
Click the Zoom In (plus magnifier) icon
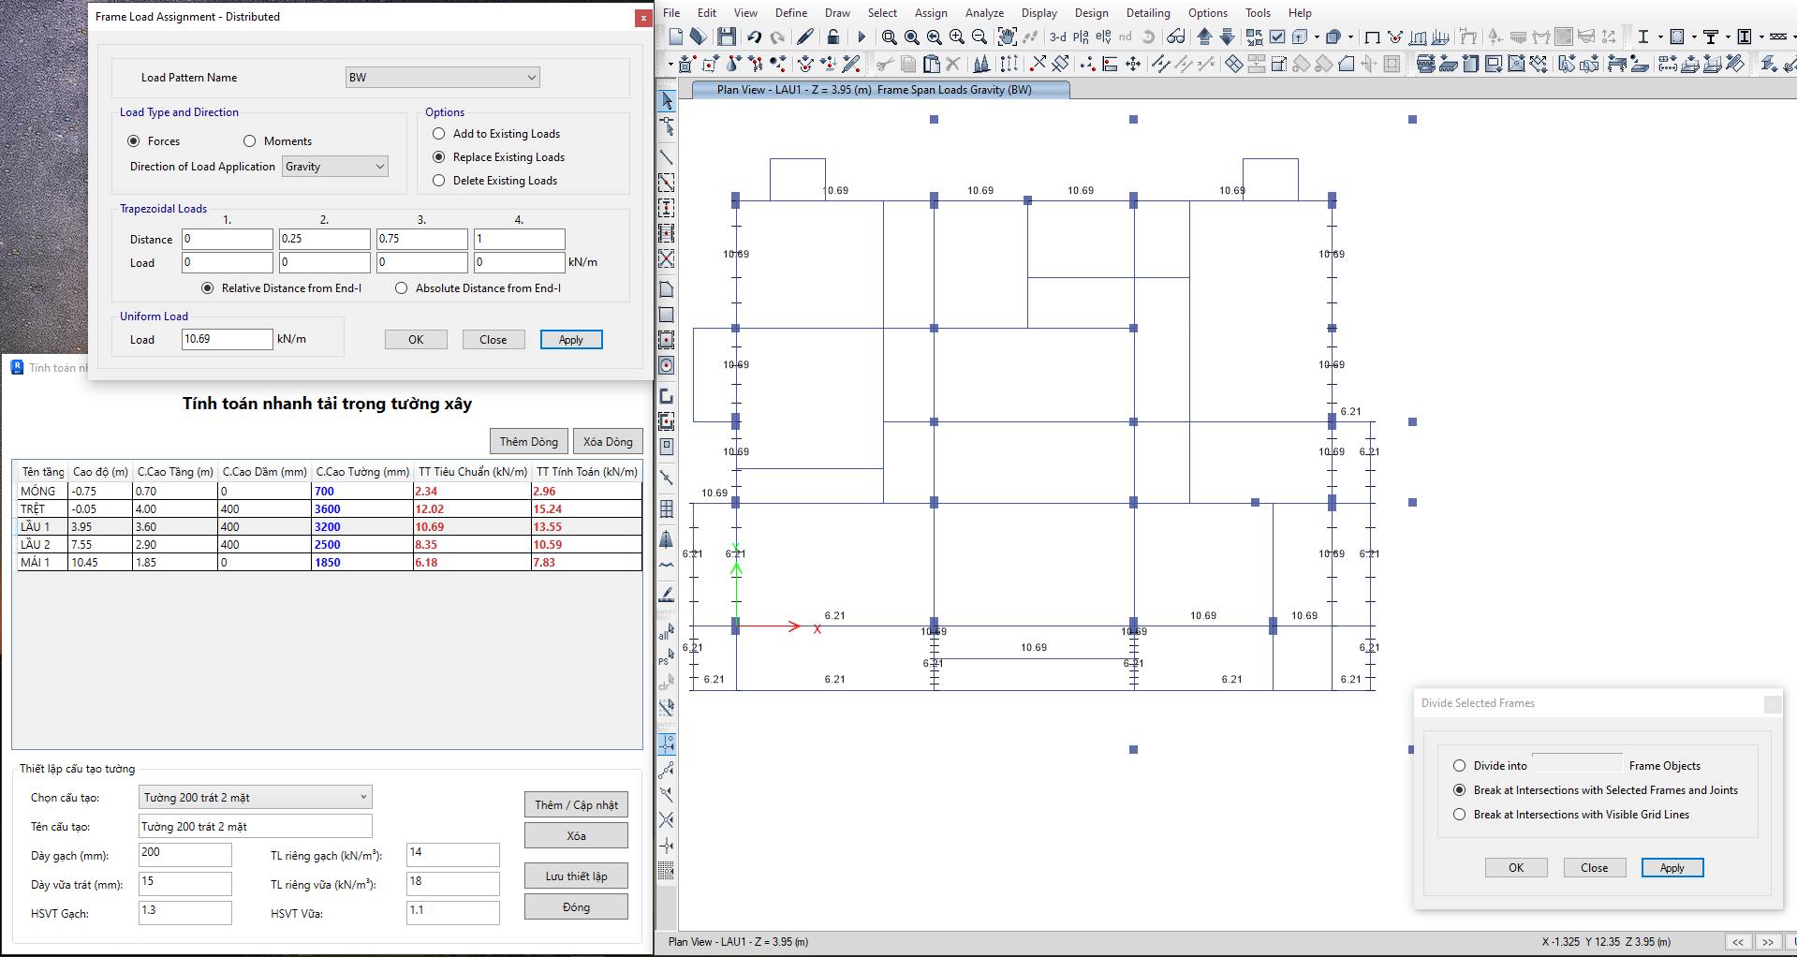click(x=957, y=37)
